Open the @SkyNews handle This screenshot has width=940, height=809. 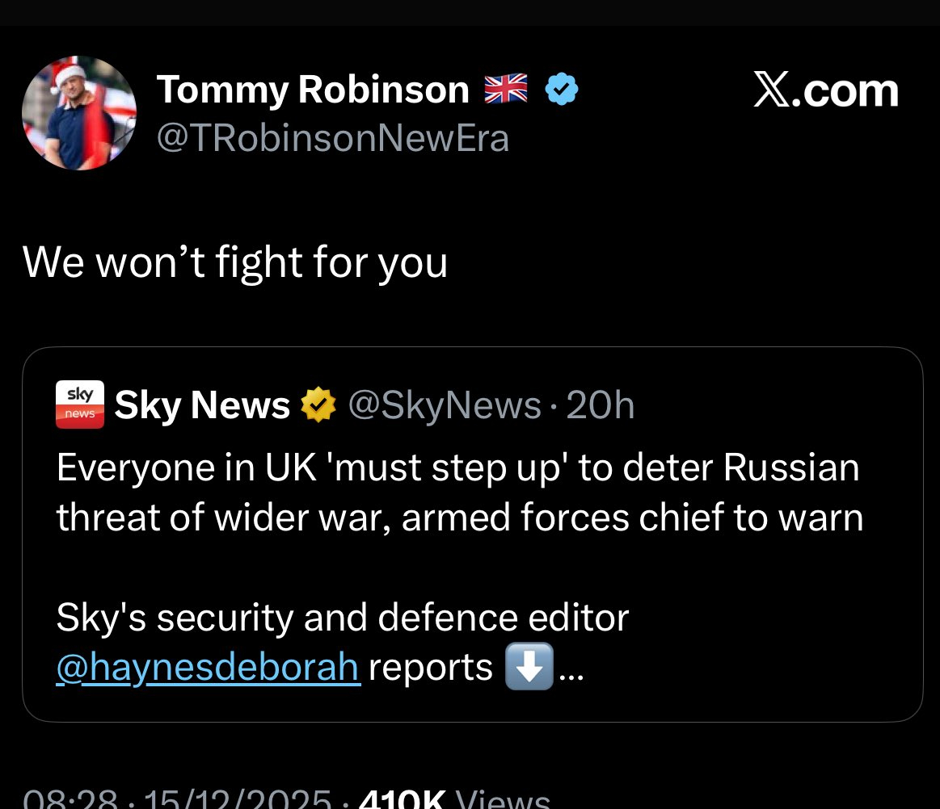pos(444,405)
